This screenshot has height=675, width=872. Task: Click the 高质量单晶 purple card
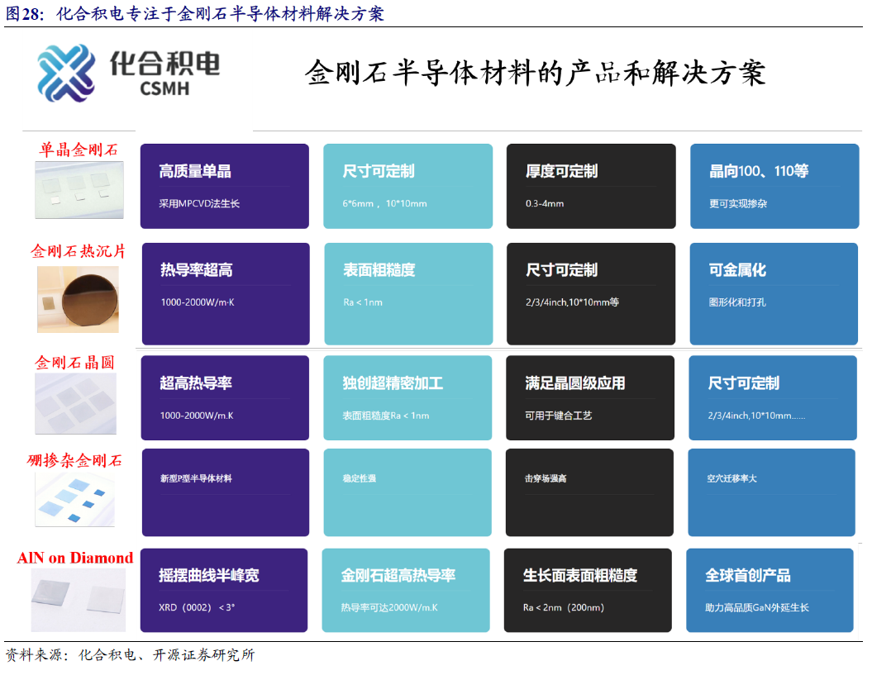click(x=224, y=186)
